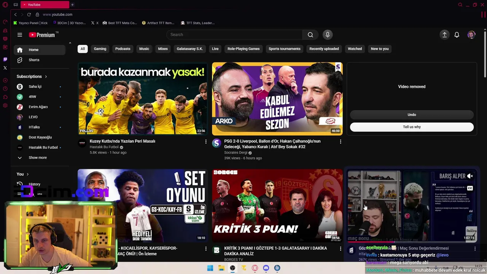487x274 pixels.
Task: Toggle YouTube guide hamburger menu
Action: 20,35
